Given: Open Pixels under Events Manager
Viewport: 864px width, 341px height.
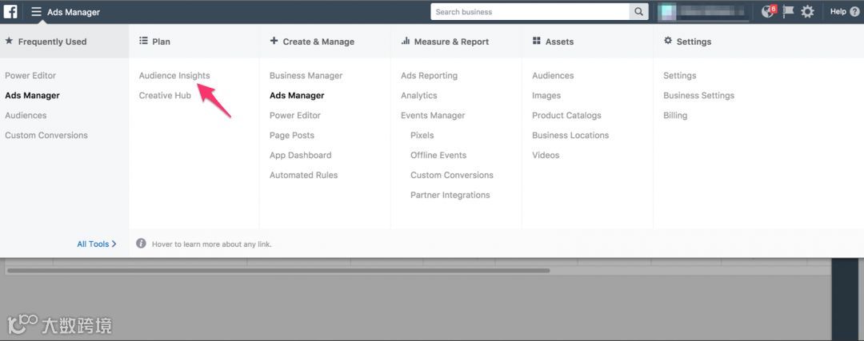Looking at the screenshot, I should 422,135.
